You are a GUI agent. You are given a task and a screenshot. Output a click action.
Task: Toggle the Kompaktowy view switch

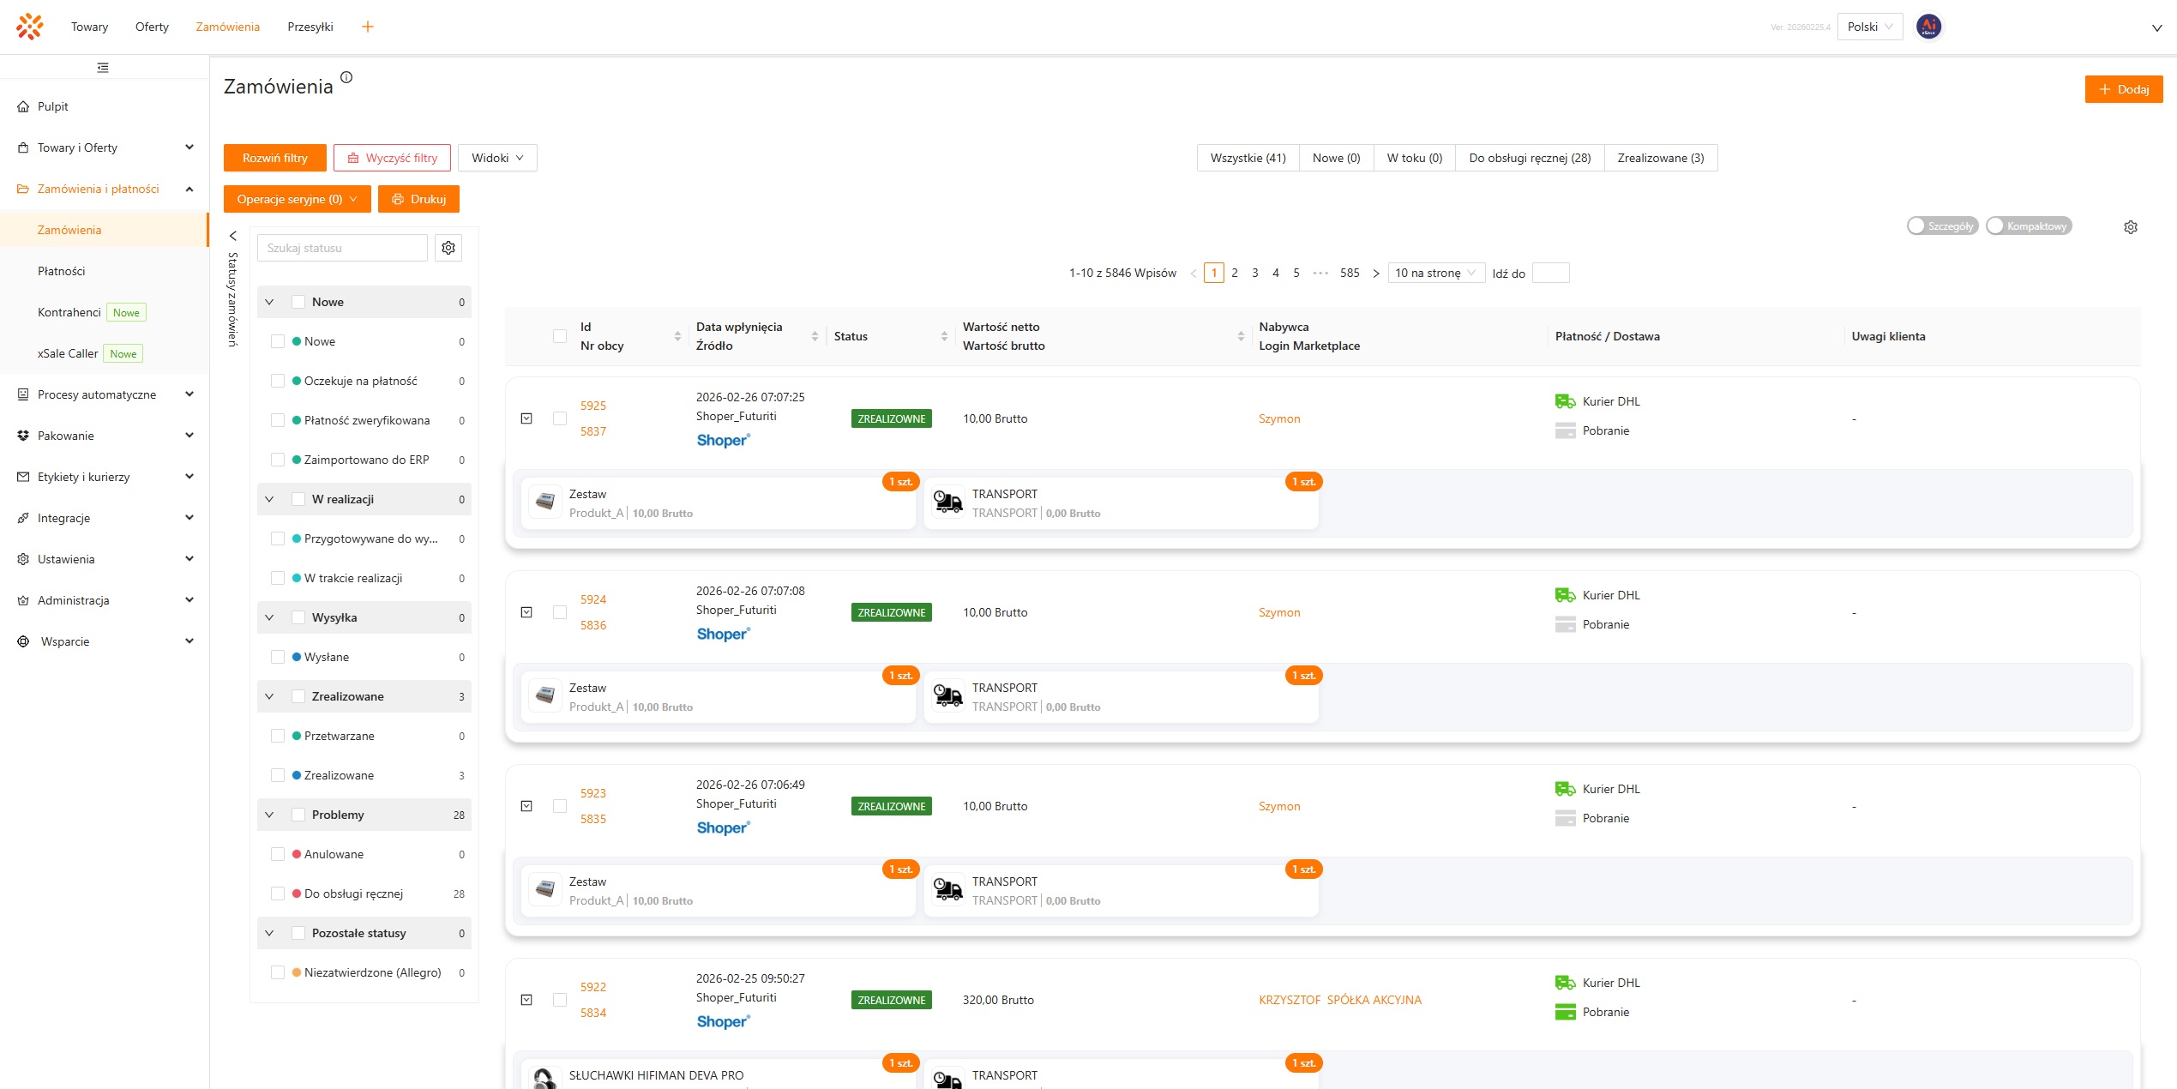point(2029,226)
